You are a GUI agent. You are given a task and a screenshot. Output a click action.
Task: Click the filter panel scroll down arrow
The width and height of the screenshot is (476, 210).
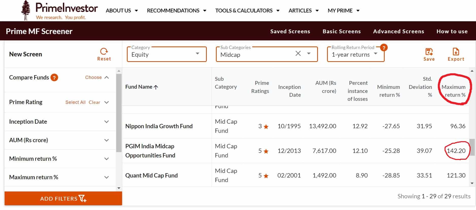click(119, 188)
